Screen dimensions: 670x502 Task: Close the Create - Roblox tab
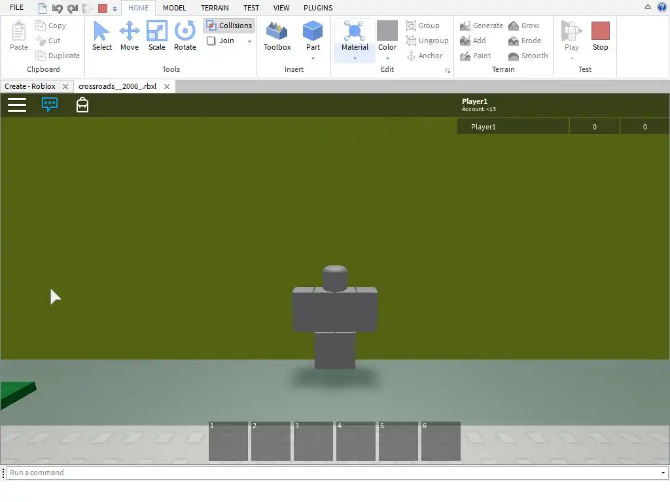coord(65,86)
